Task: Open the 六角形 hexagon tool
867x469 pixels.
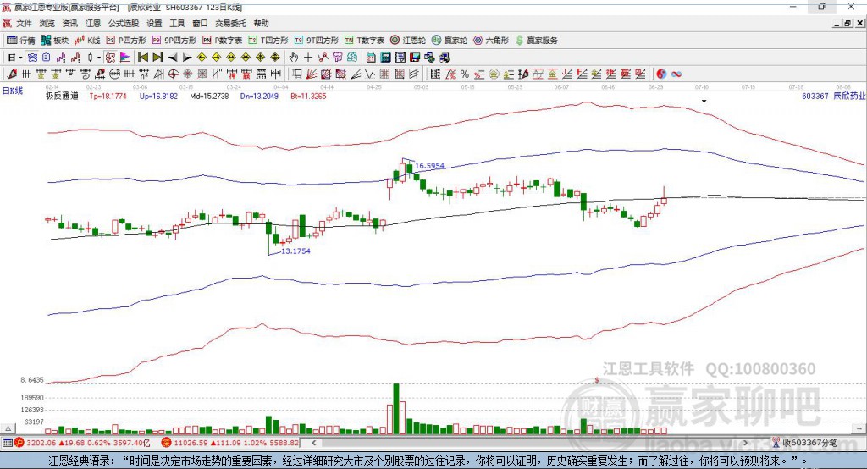Action: [x=491, y=41]
